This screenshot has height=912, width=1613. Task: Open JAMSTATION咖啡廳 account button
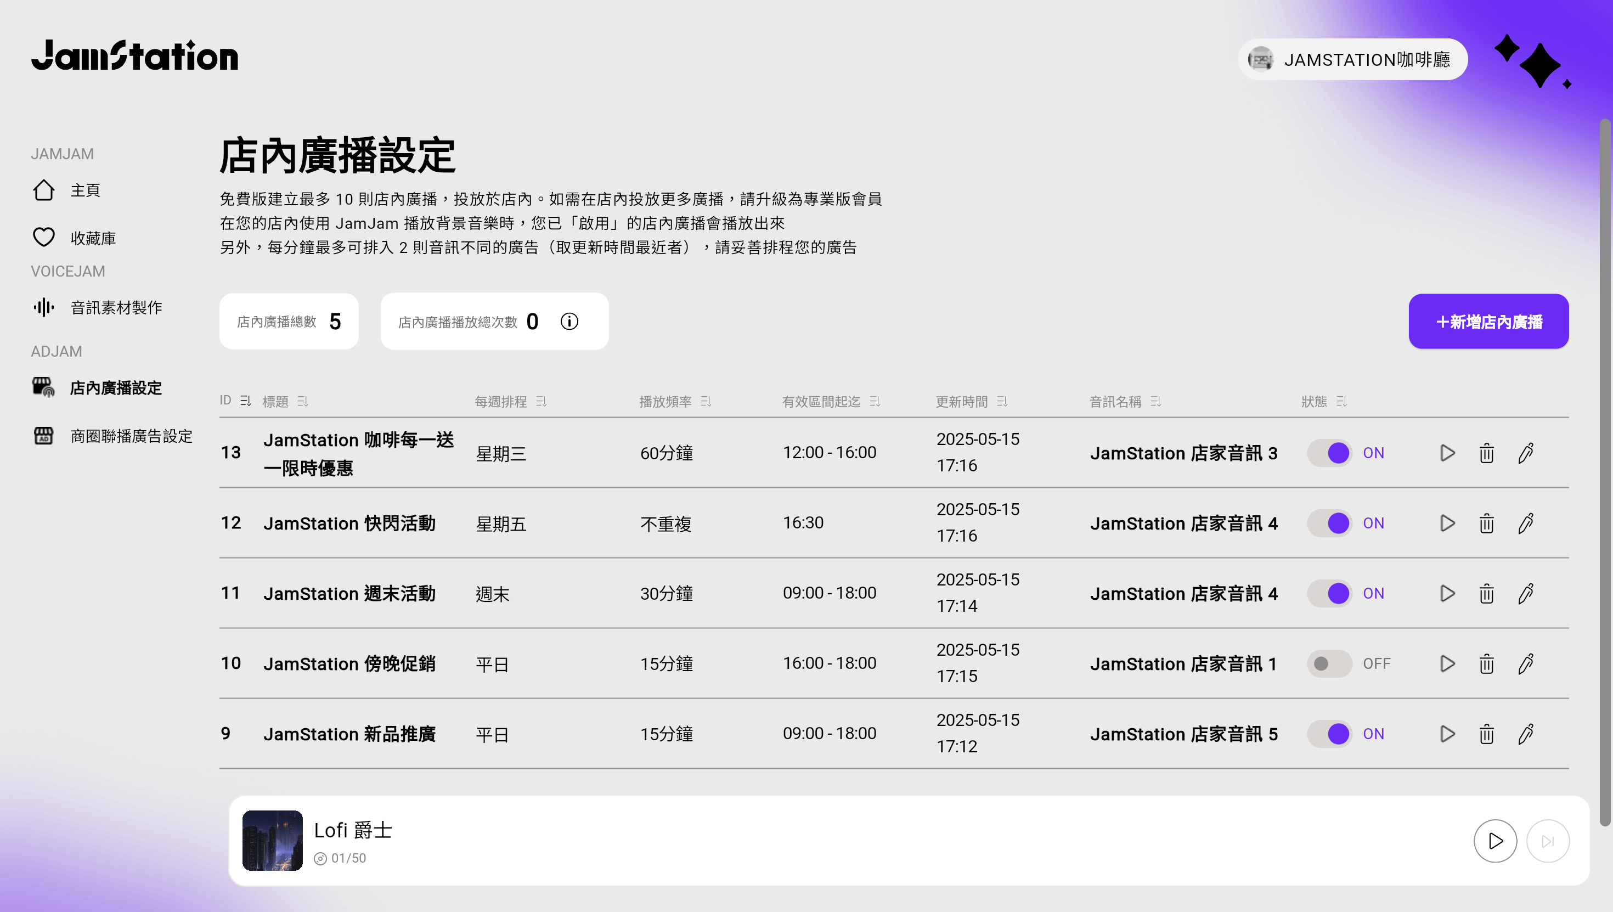tap(1352, 59)
